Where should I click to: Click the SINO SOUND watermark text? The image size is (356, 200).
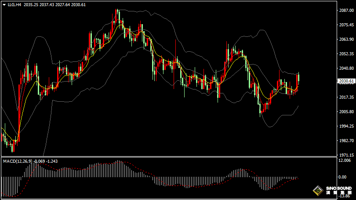(338, 189)
